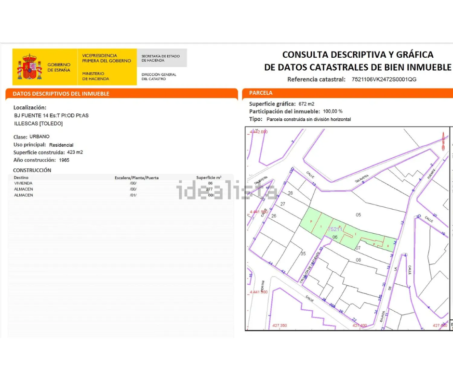Open the Parcela section header
The image size is (453, 379).
coord(261,93)
